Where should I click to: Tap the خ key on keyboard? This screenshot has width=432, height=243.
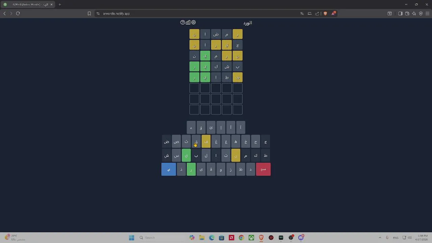pyautogui.click(x=246, y=142)
